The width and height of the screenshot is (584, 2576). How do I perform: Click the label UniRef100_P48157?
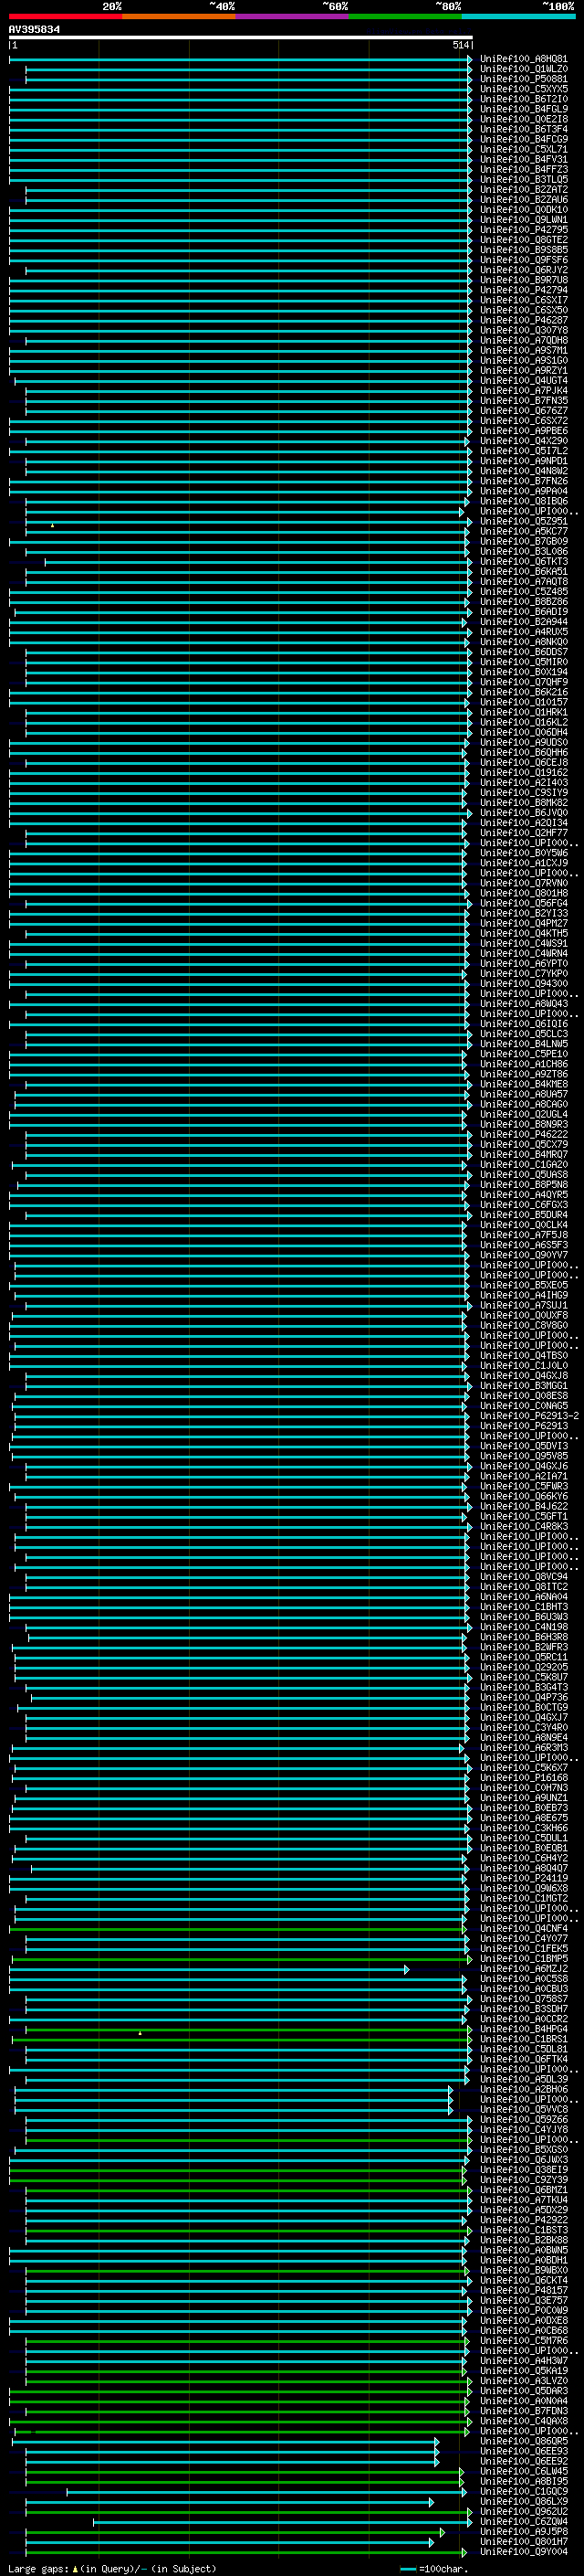point(523,2290)
